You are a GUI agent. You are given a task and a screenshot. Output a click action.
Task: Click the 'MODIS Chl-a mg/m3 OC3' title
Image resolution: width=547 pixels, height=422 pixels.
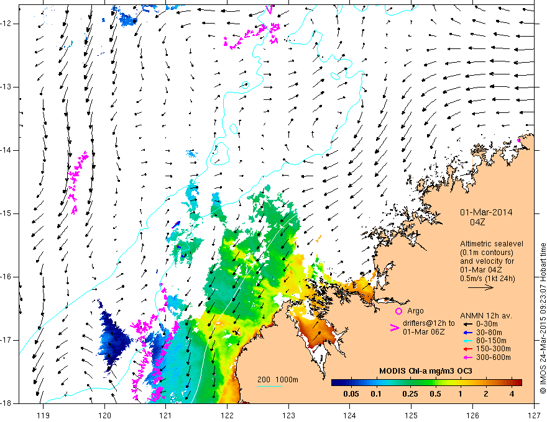(x=426, y=371)
